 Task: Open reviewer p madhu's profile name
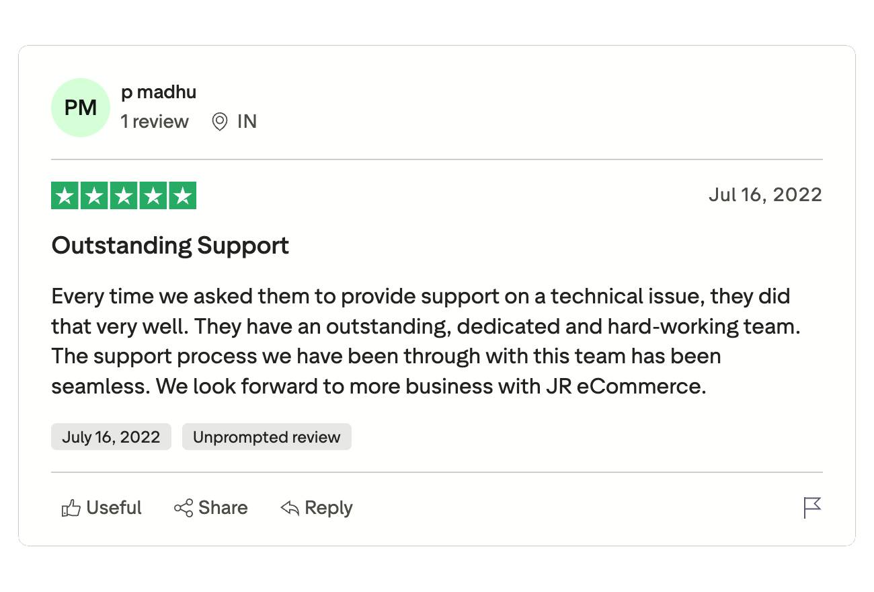coord(159,92)
